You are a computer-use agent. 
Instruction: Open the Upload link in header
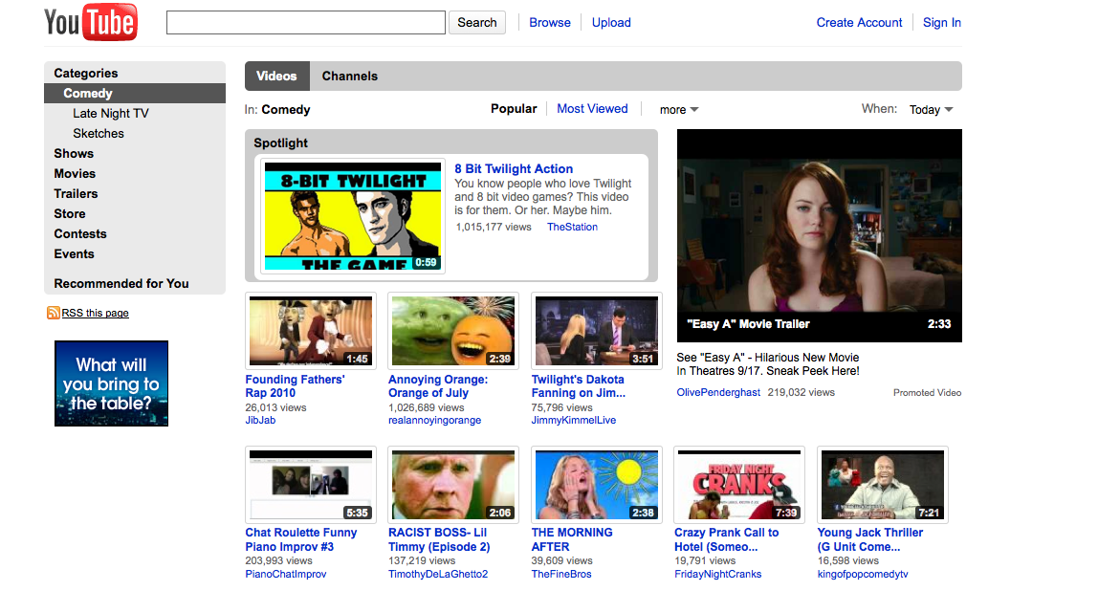(611, 23)
